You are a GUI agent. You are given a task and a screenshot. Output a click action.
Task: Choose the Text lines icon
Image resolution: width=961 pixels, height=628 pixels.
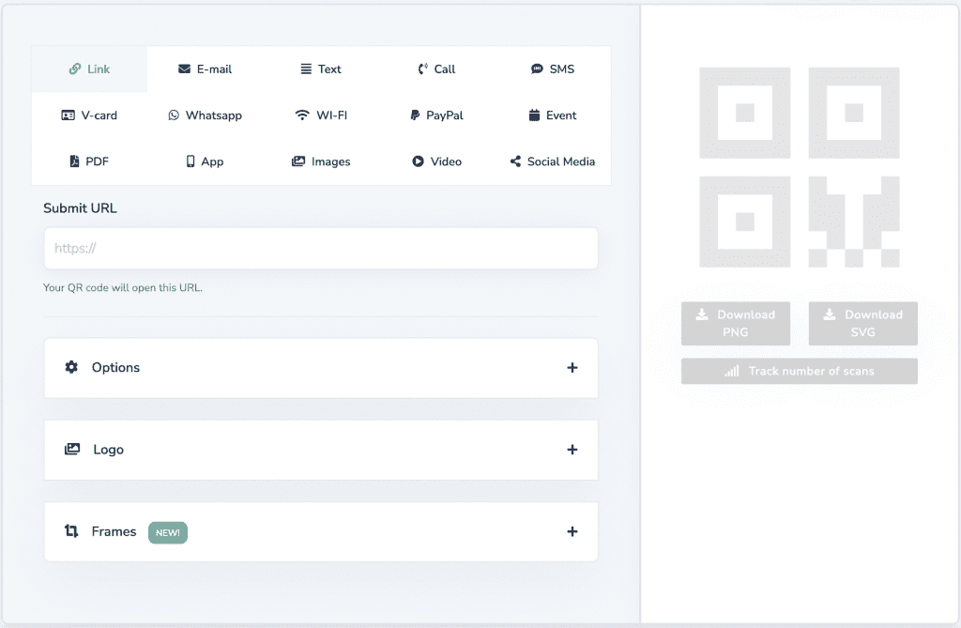[306, 69]
